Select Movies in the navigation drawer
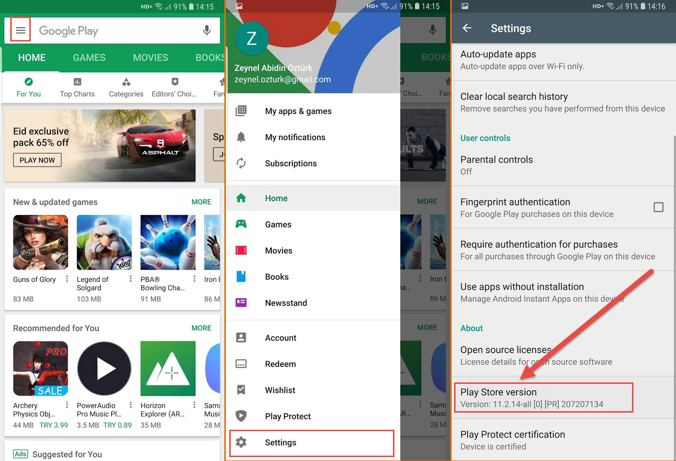 click(x=313, y=251)
